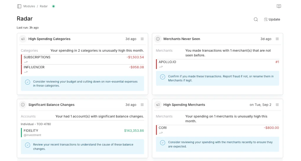The image size is (301, 161).
Task: Click the megaphone icon on High Spending Categories
Action: pyautogui.click(x=23, y=39)
